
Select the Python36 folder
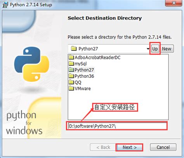pos(81,76)
